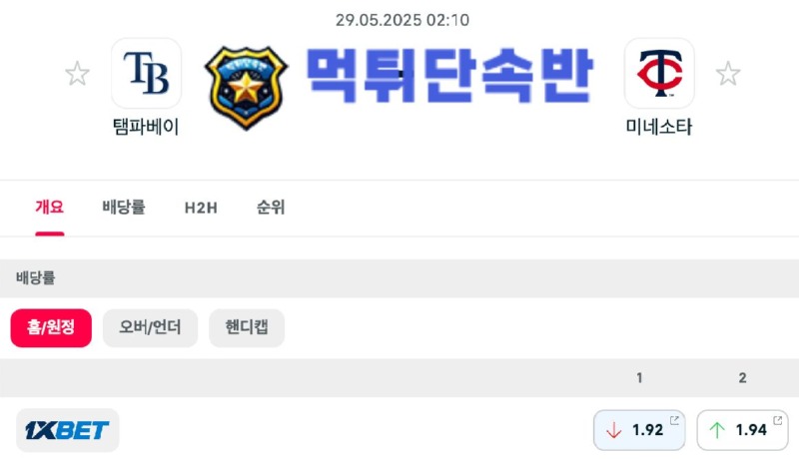
Task: Open the Minnesota Twins TC logo
Action: [x=659, y=73]
